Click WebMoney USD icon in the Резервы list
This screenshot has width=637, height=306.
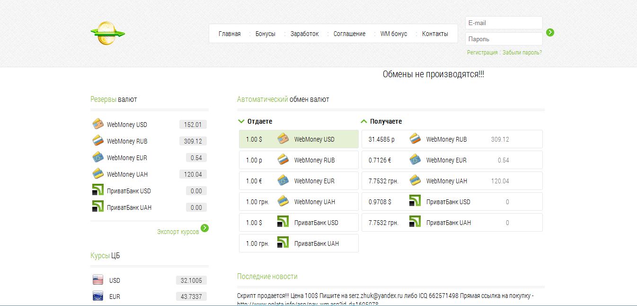pyautogui.click(x=98, y=124)
